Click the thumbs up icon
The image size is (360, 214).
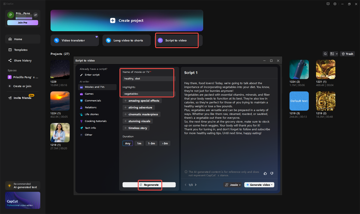pos(265,174)
